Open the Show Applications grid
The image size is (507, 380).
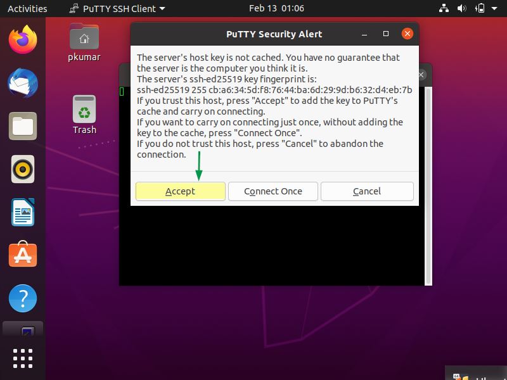point(23,358)
